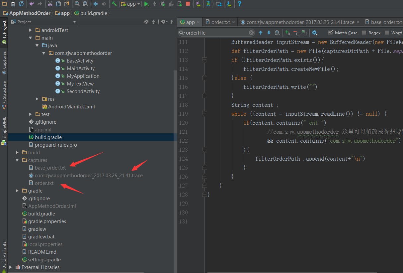Select MainActivity in the project tree
Screen dimensions: 403x273
coord(80,68)
